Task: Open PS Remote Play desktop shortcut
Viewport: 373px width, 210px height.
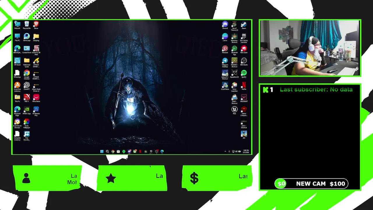Action: [36, 111]
